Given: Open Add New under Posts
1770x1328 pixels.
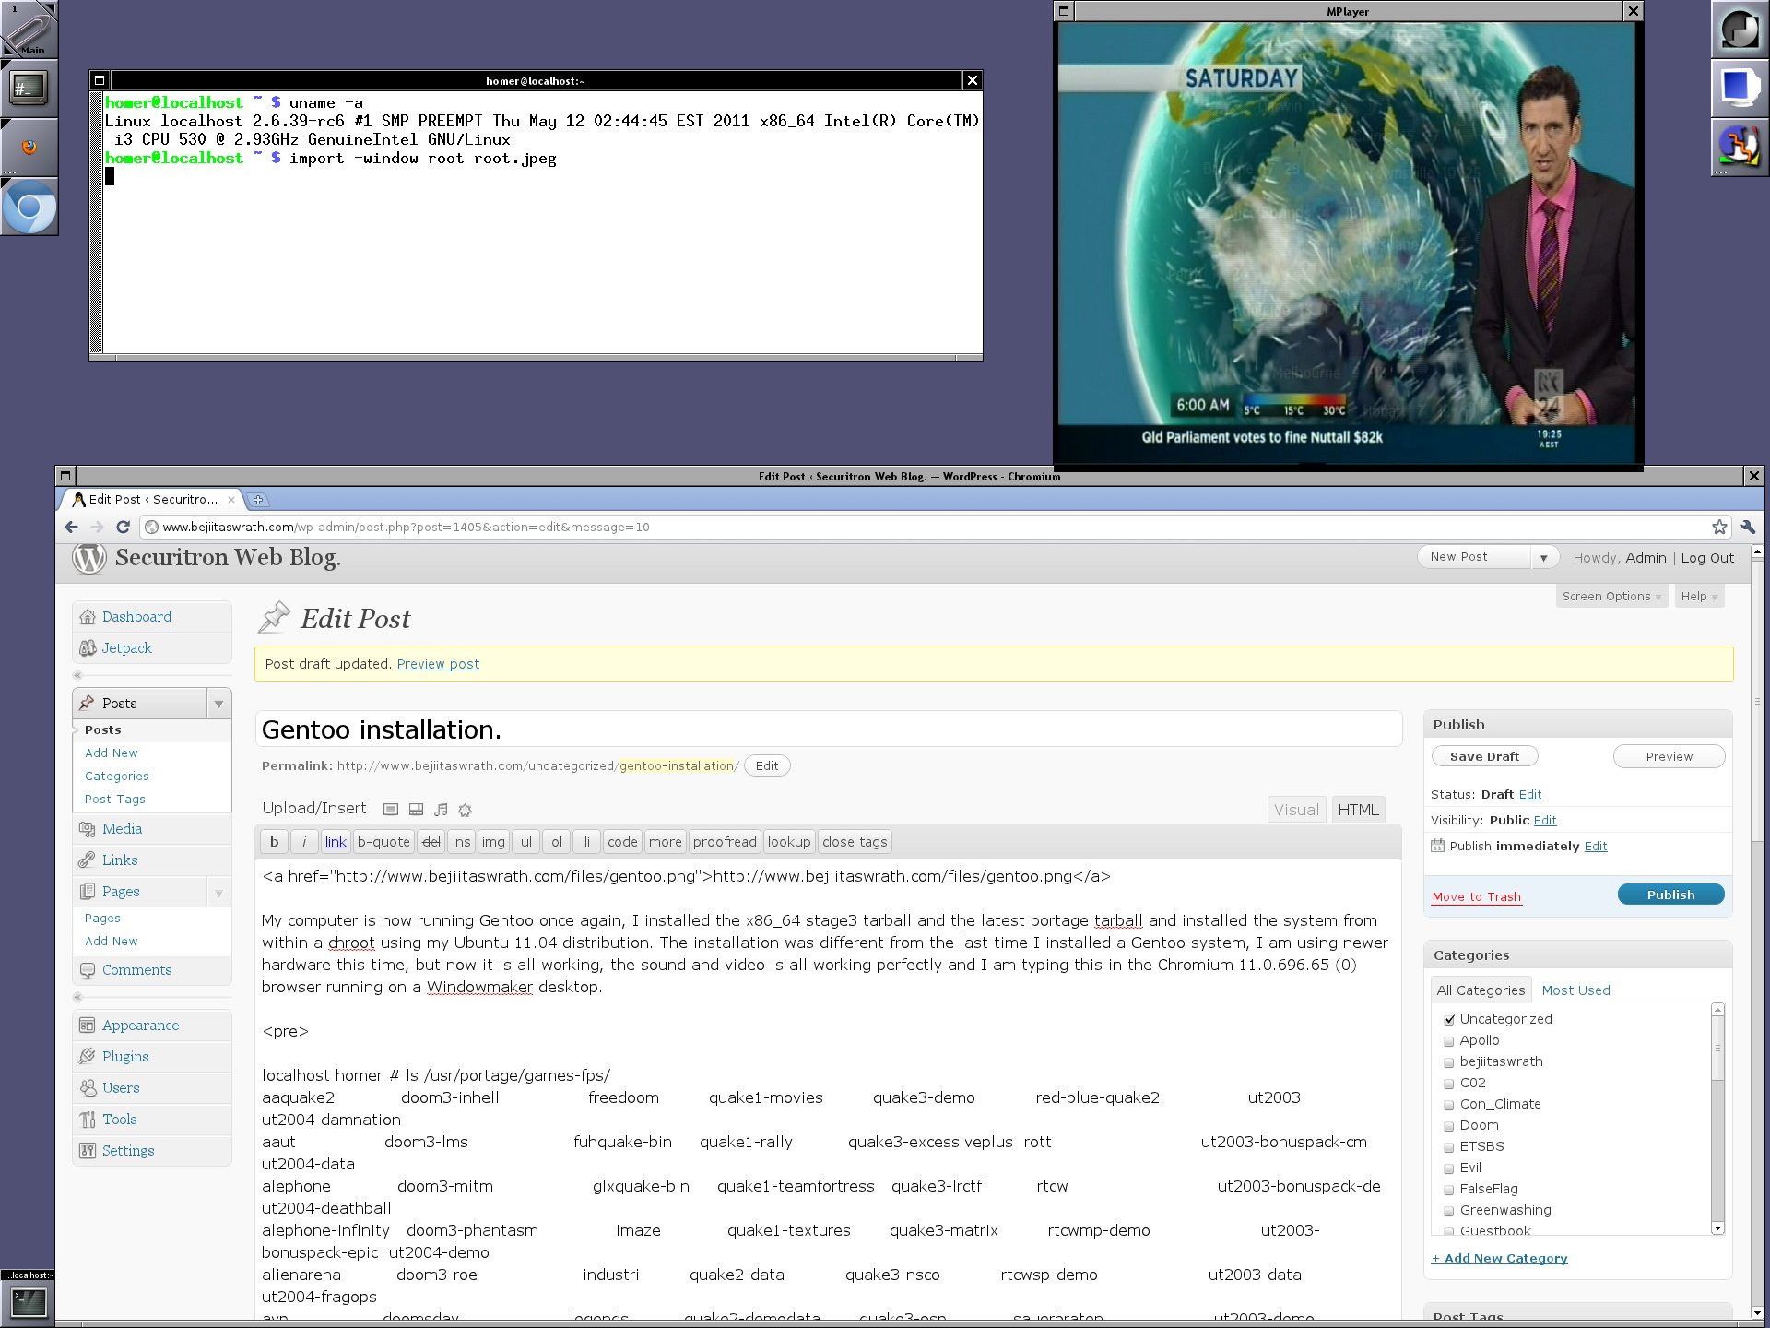Looking at the screenshot, I should tap(111, 753).
